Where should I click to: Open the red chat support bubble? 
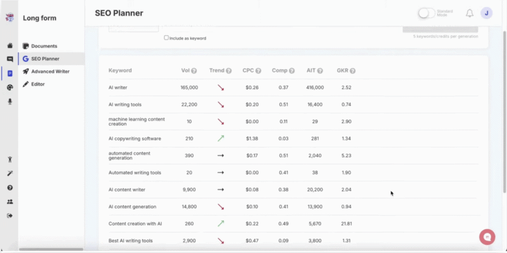(487, 237)
